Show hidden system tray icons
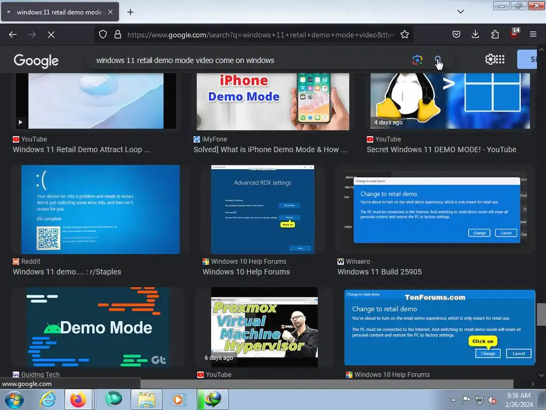 (x=453, y=400)
